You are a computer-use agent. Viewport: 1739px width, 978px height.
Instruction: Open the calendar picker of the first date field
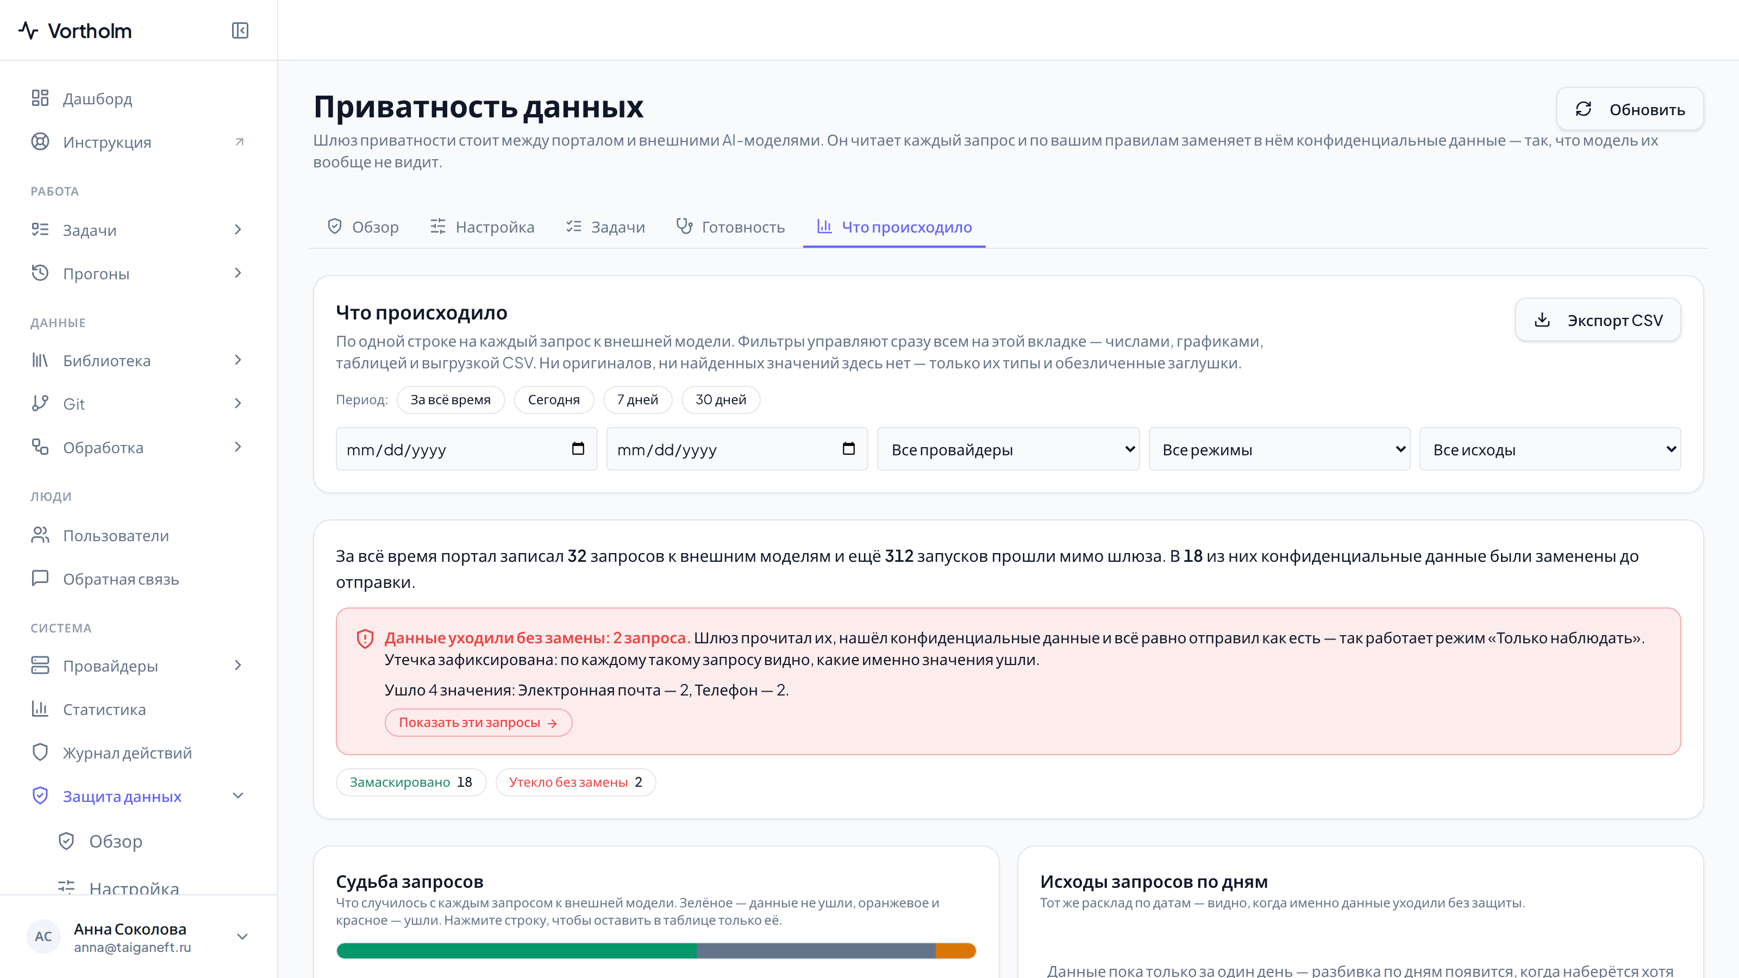pyautogui.click(x=578, y=449)
